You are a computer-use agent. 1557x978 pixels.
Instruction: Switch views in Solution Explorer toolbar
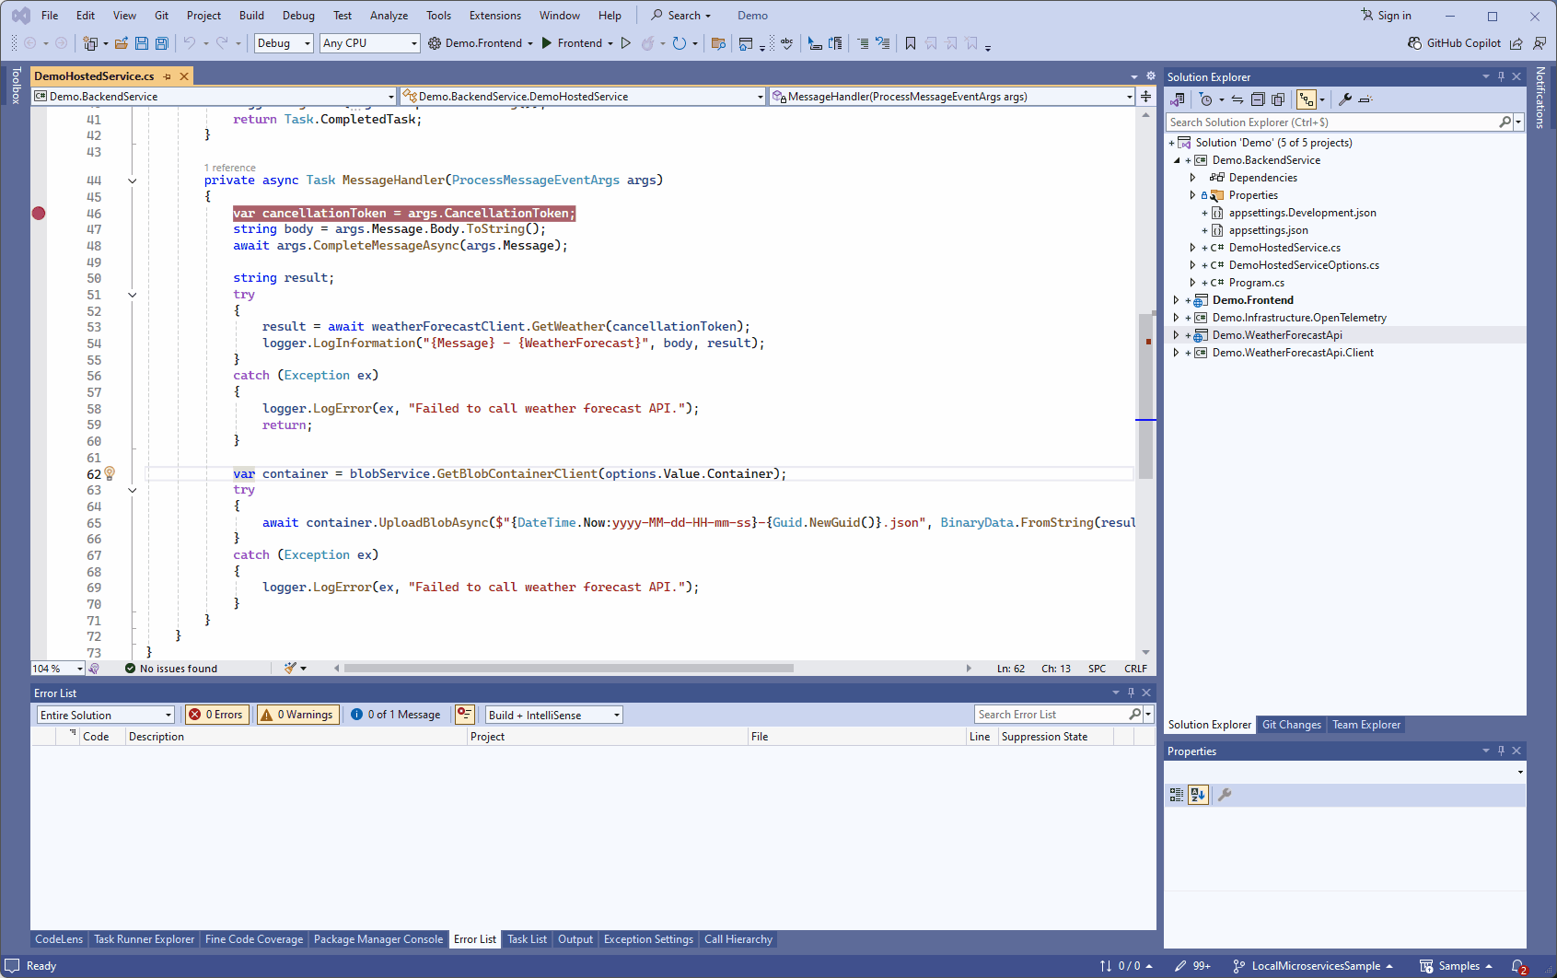coord(1178,99)
